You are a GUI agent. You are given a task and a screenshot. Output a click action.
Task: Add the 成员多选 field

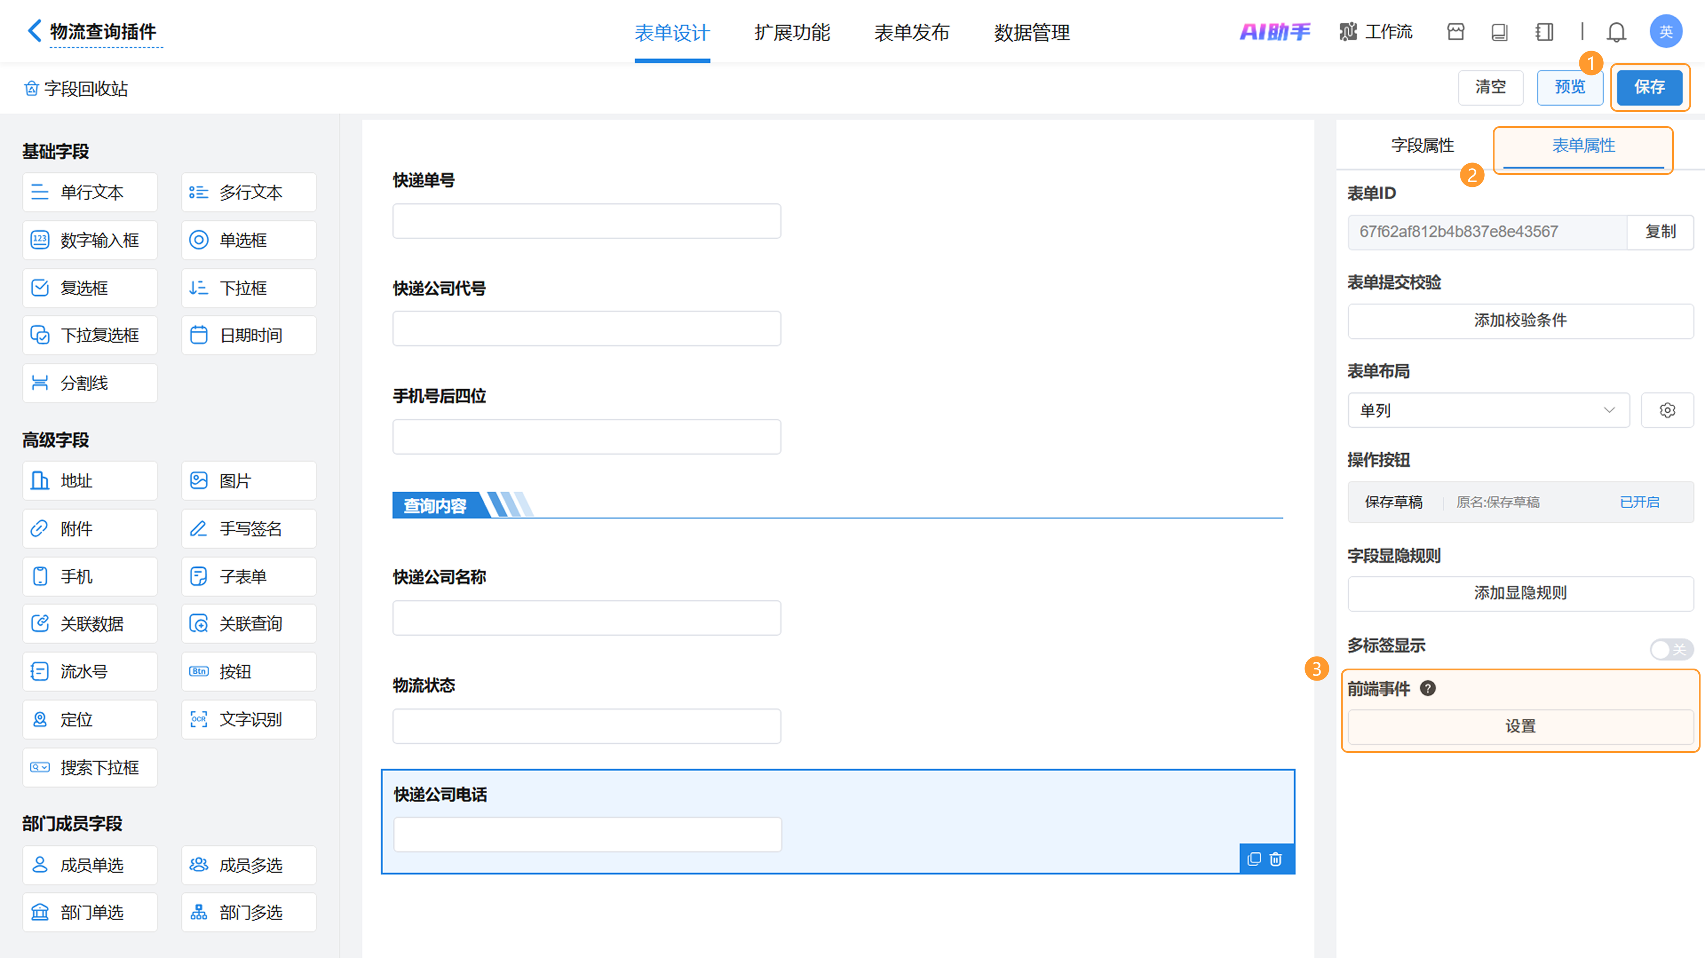pos(249,865)
